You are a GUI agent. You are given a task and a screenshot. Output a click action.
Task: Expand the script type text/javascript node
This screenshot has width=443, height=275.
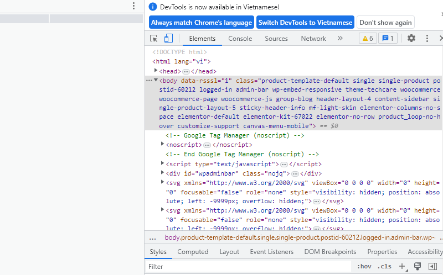click(x=163, y=164)
